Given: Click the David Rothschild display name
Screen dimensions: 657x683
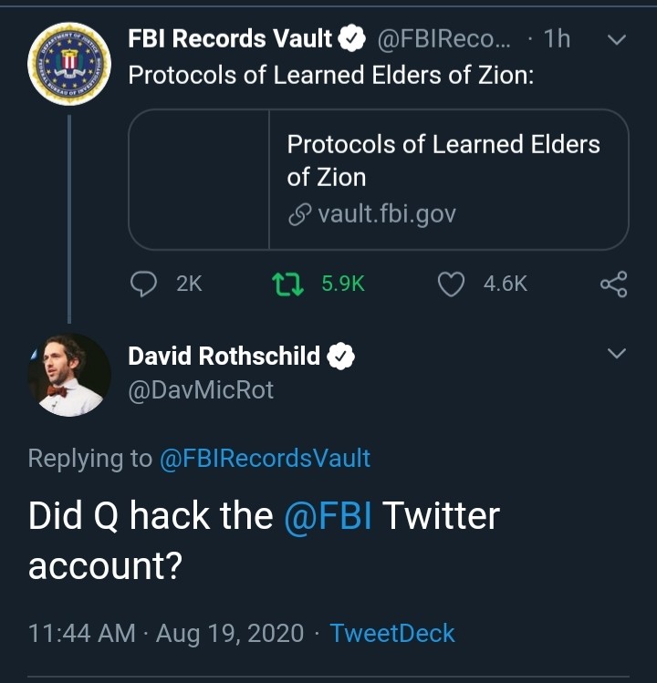Looking at the screenshot, I should click(224, 356).
